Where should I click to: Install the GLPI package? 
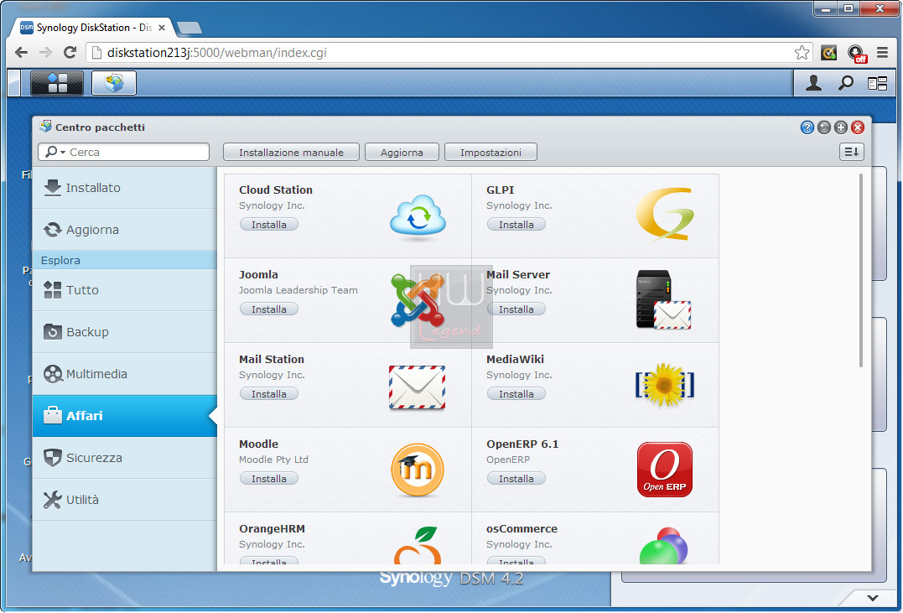click(516, 225)
